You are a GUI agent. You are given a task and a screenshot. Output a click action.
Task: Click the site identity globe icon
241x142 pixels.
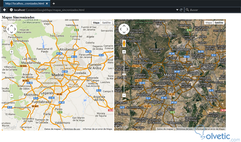11,10
